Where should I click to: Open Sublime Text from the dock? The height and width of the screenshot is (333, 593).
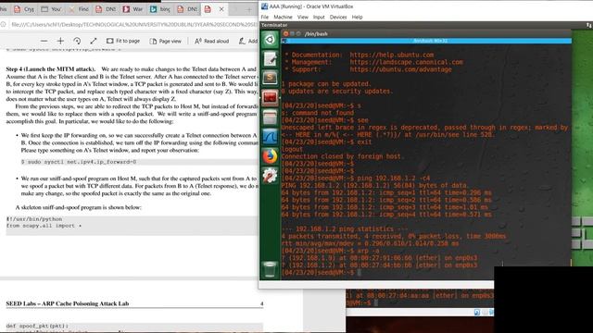click(270, 78)
